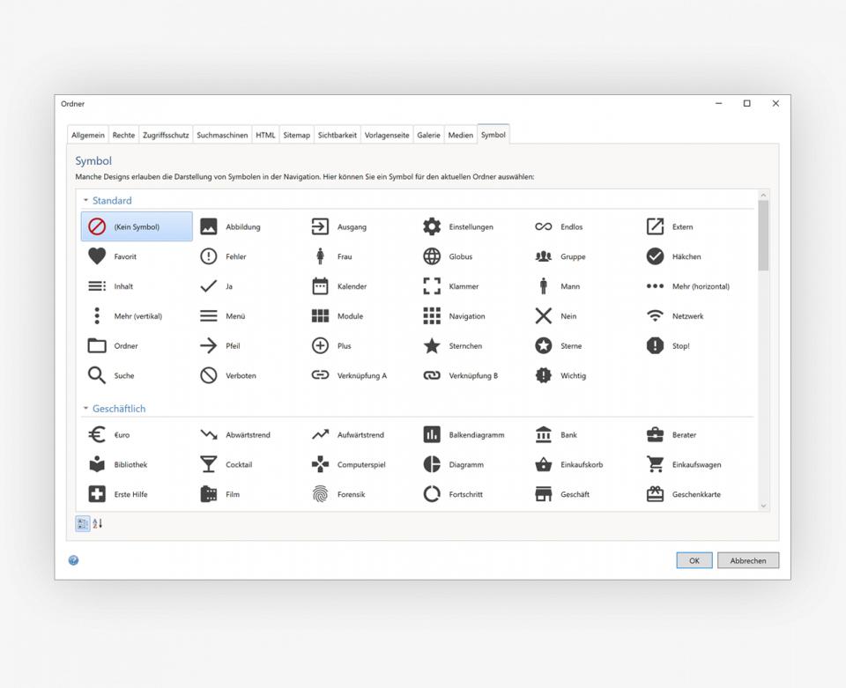Select the Favorit heart symbol
846x688 pixels.
click(97, 256)
